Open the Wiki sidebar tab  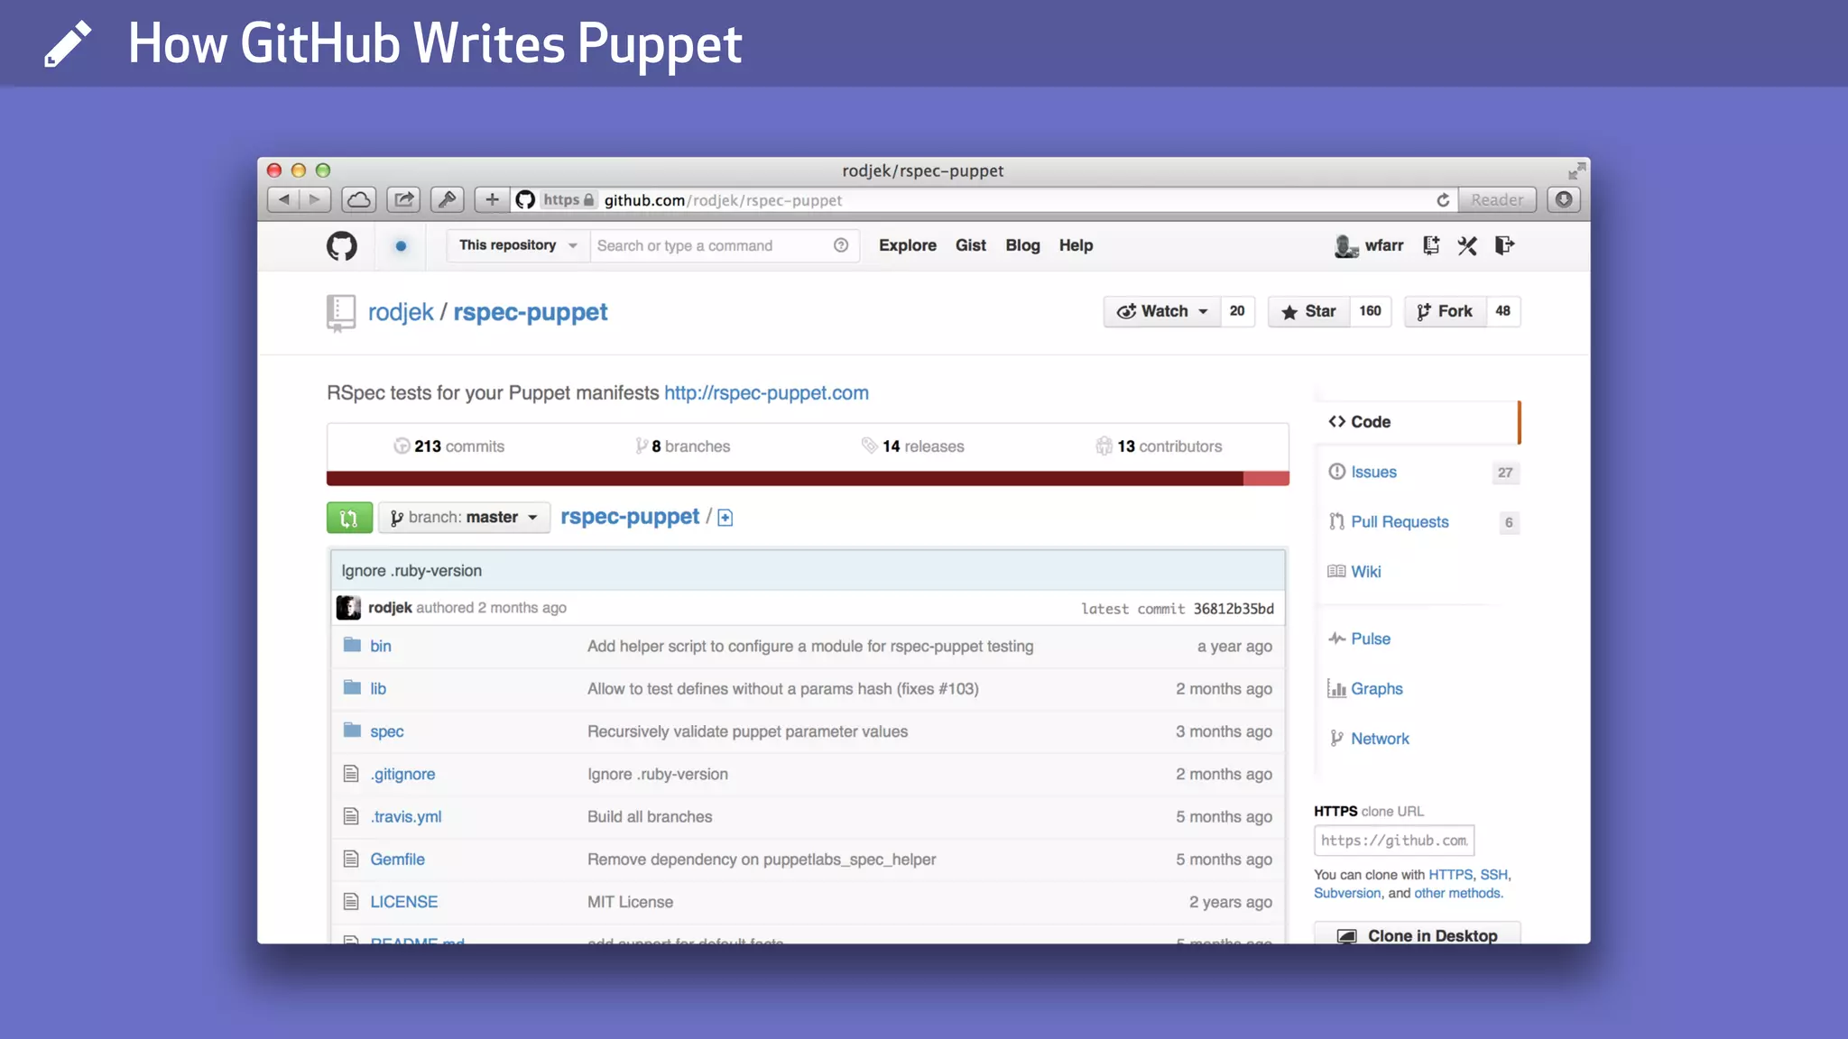(x=1365, y=572)
